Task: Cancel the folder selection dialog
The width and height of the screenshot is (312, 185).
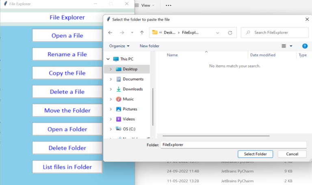Action: [x=292, y=154]
